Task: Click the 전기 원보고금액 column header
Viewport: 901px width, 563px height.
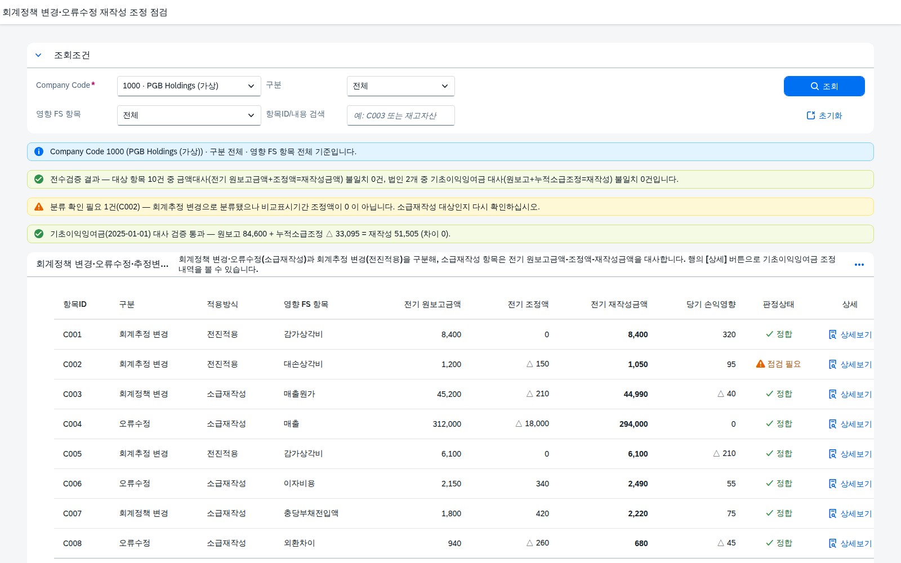Action: (x=432, y=305)
